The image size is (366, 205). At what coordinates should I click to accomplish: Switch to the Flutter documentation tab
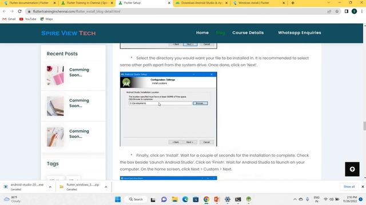point(29,3)
